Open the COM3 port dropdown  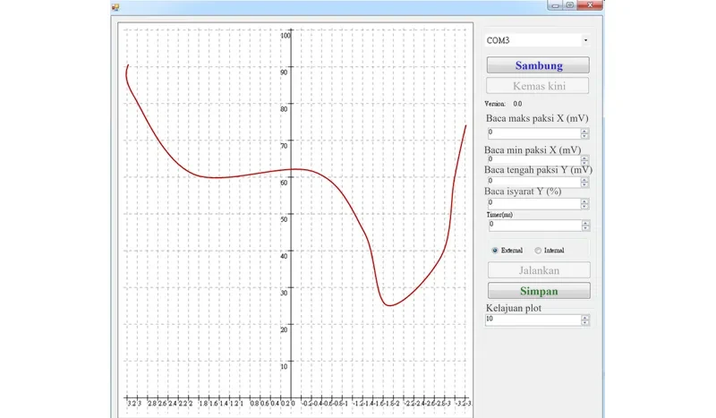point(537,40)
